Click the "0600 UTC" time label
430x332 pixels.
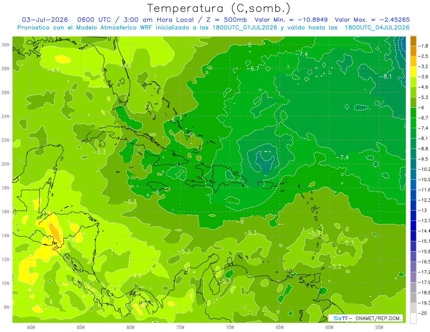[x=95, y=20]
